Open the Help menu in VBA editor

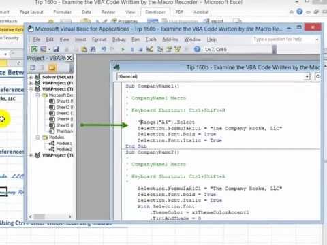[211, 39]
